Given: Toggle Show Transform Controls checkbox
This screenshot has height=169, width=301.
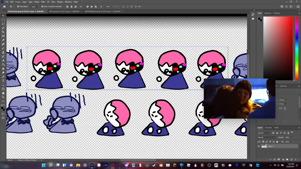Looking at the screenshot, I should (42, 7).
